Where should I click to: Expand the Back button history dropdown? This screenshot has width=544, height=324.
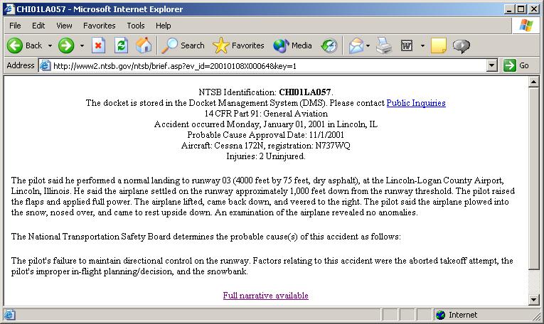click(x=50, y=45)
